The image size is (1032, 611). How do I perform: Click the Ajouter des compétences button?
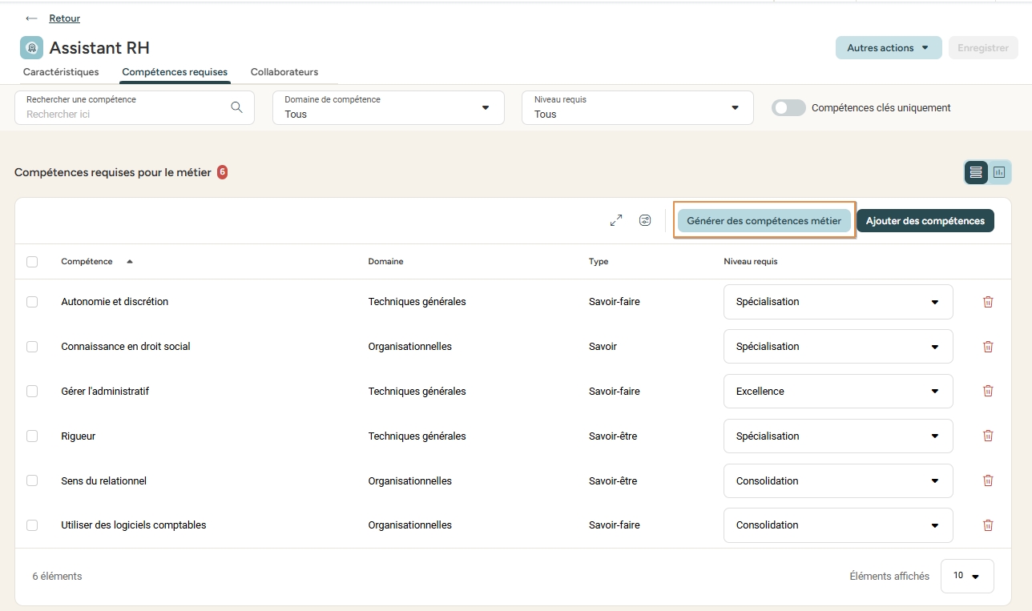(925, 221)
